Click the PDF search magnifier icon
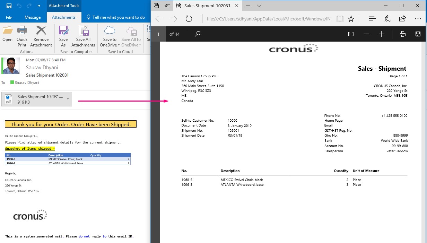Image resolution: width=427 pixels, height=243 pixels. (x=198, y=34)
